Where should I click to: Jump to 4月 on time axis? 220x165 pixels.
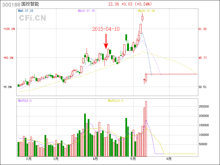(x=95, y=159)
